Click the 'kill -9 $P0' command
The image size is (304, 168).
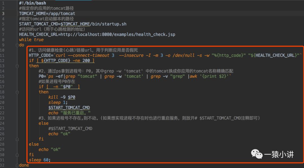62,98
